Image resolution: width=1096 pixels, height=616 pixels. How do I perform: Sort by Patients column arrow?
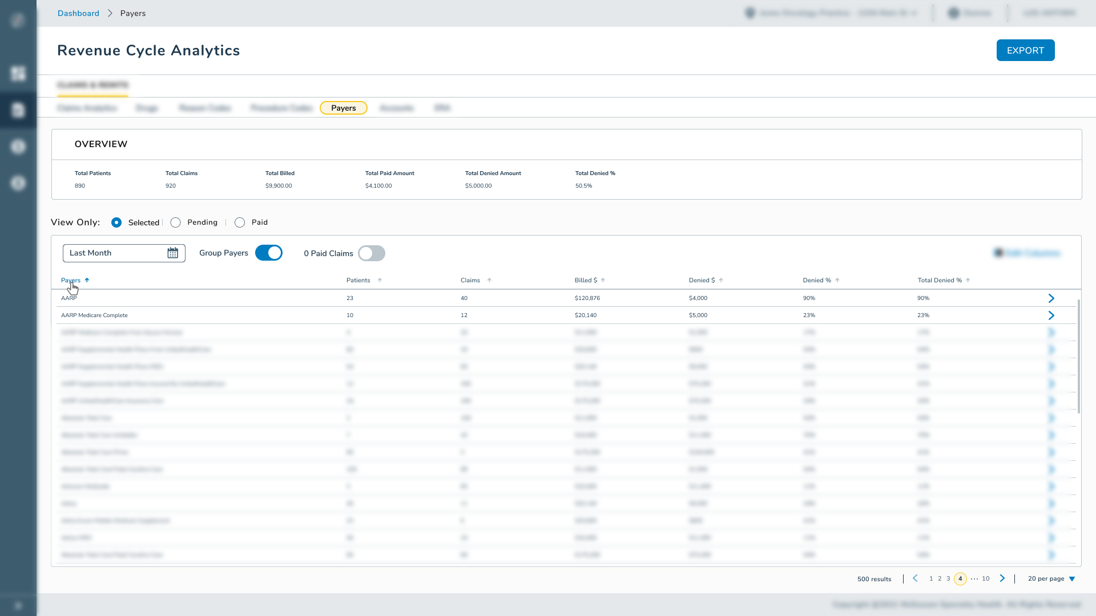coord(380,280)
